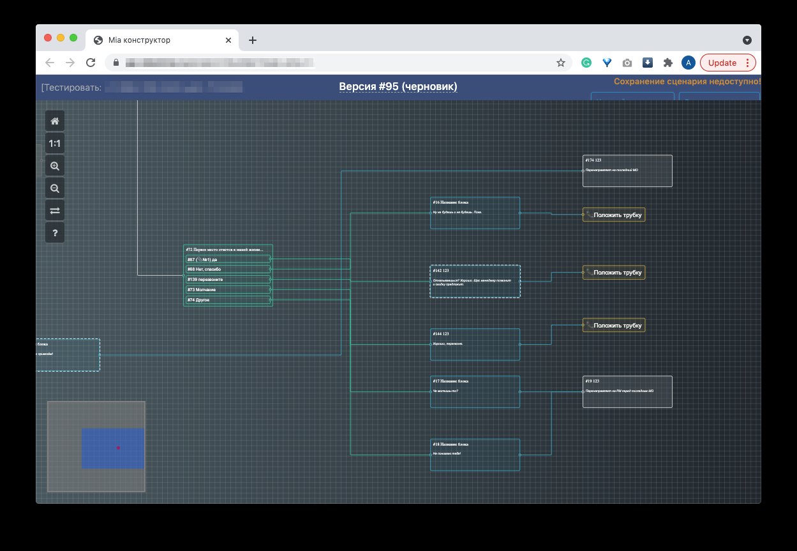
Task: Zoom in with the magnifier plus icon
Action: (x=55, y=166)
